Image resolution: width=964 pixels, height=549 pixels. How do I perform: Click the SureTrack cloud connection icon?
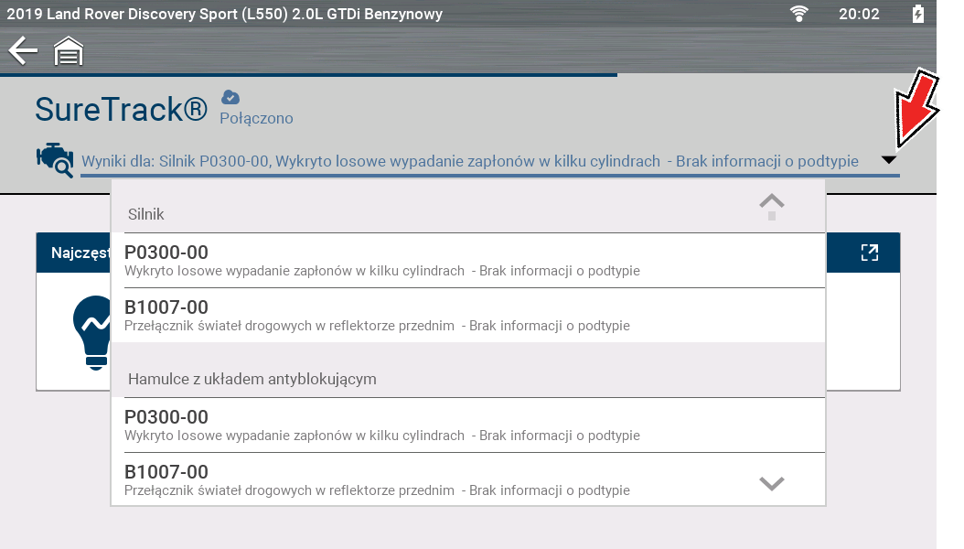[231, 97]
